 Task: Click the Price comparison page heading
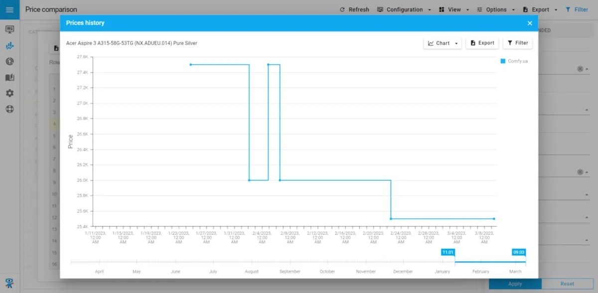(51, 9)
